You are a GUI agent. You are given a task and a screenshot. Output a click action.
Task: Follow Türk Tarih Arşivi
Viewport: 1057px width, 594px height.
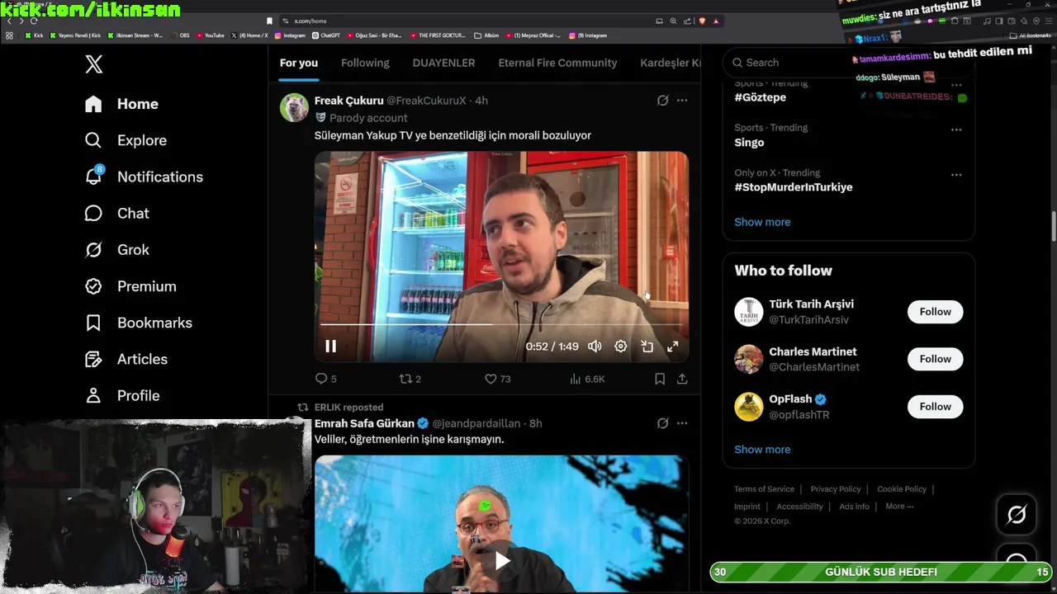[x=936, y=312]
